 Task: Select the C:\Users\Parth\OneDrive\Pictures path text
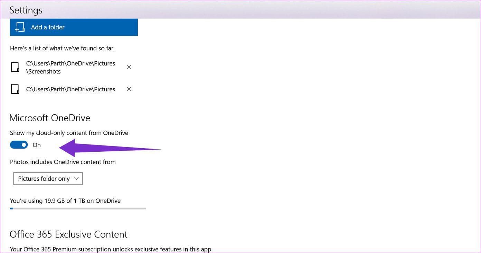tap(70, 89)
